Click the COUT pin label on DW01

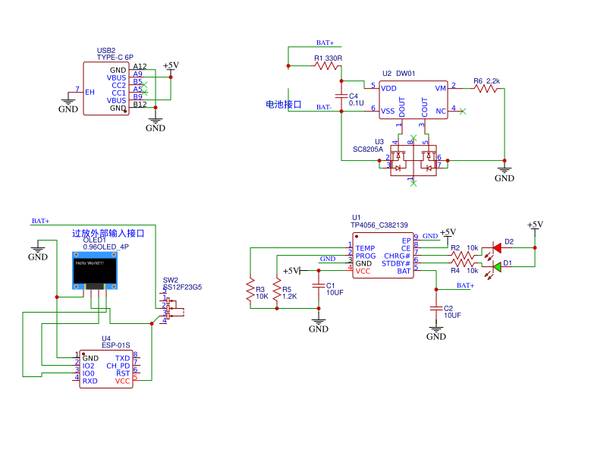(x=425, y=107)
